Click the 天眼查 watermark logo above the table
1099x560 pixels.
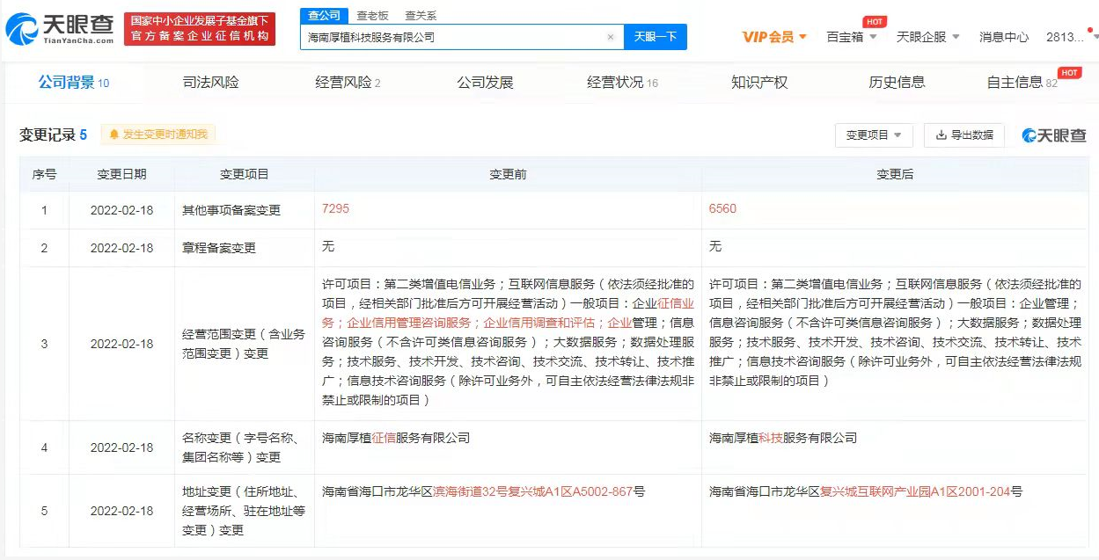[x=1055, y=135]
